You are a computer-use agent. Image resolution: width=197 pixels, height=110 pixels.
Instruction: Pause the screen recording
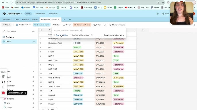click(3, 87)
